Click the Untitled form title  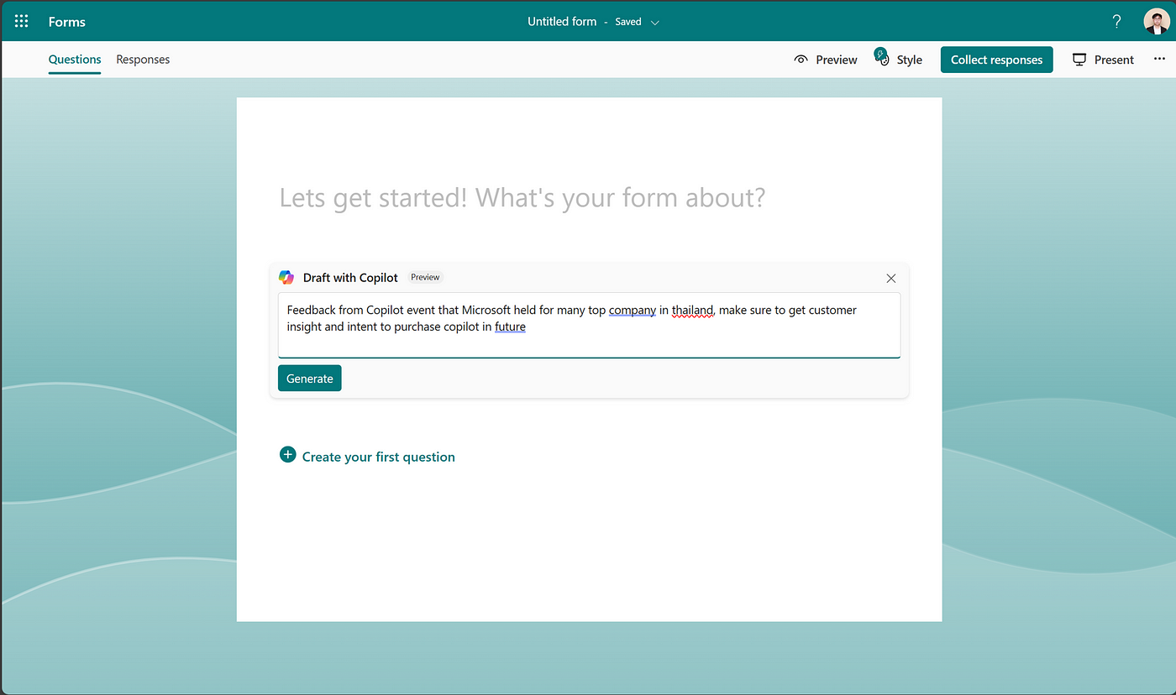(561, 22)
